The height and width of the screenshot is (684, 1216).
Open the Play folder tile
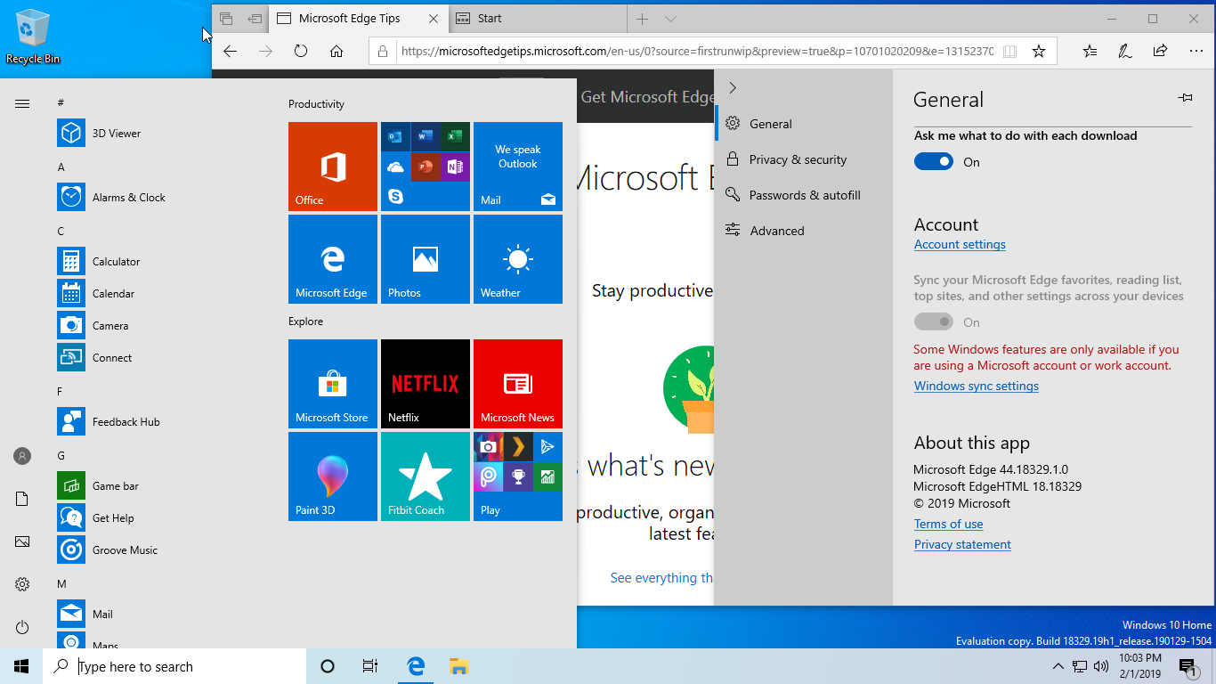518,476
